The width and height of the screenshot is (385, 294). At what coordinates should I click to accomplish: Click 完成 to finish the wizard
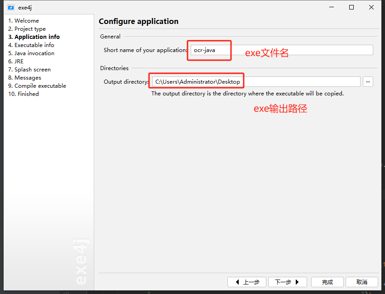click(x=327, y=282)
